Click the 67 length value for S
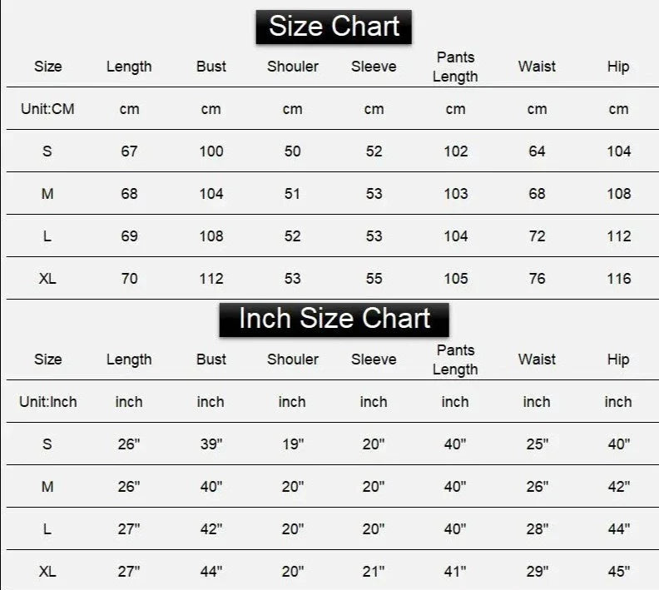Screen dimensions: 659x590 pyautogui.click(x=129, y=151)
